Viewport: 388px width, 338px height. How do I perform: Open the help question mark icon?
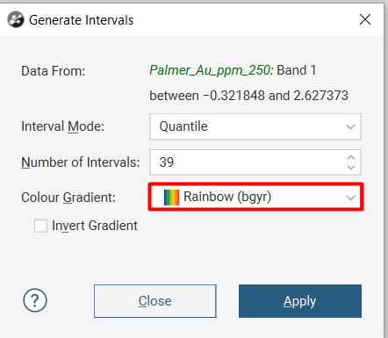point(35,300)
